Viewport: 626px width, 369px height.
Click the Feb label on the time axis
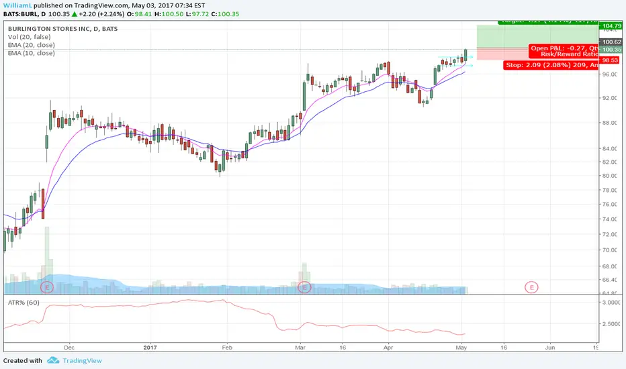coord(227,348)
